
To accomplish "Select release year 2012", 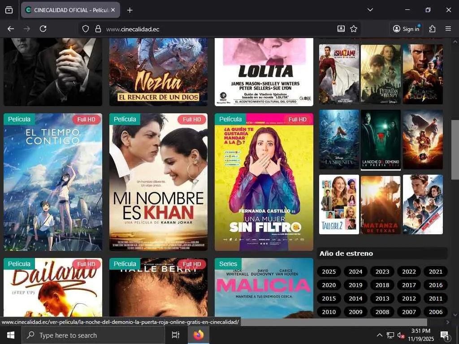I will click(409, 298).
